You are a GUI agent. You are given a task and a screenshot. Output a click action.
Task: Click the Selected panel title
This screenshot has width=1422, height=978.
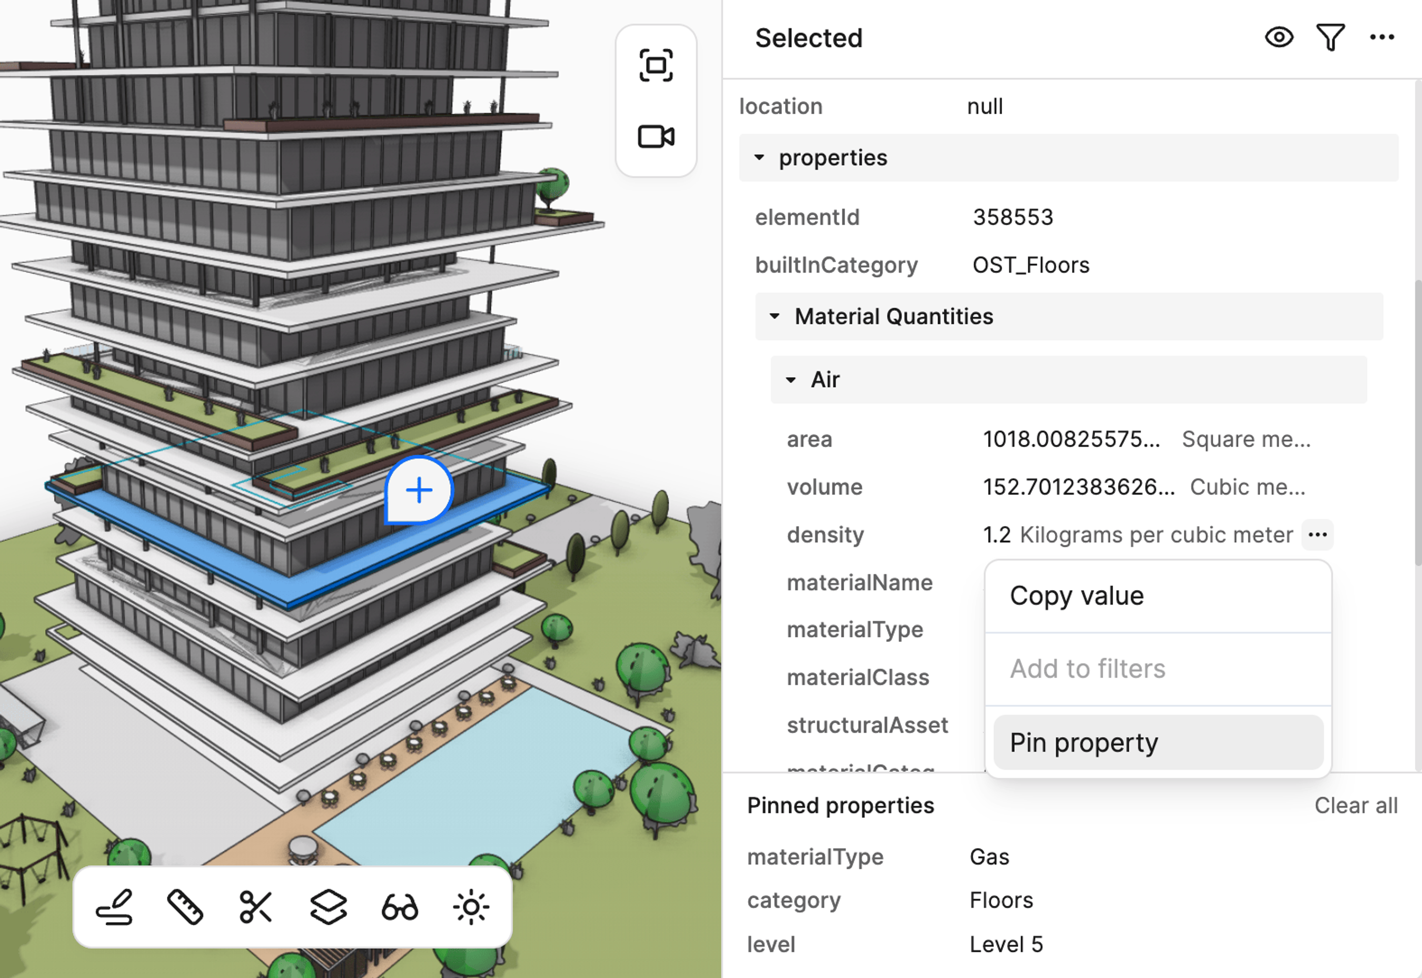click(809, 38)
